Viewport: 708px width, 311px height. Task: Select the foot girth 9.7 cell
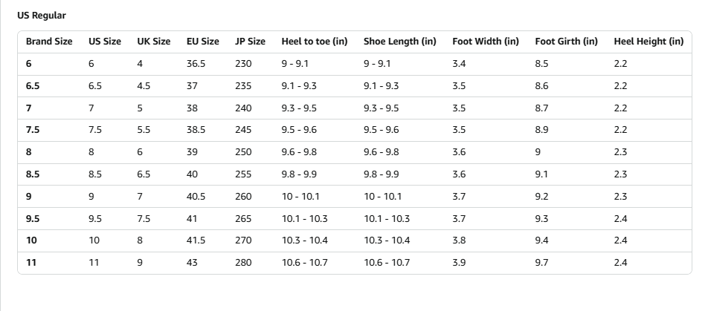[541, 263]
